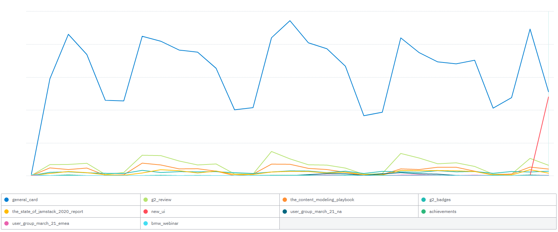Click the red new_ui legend dot
This screenshot has width=558, height=232.
[146, 212]
